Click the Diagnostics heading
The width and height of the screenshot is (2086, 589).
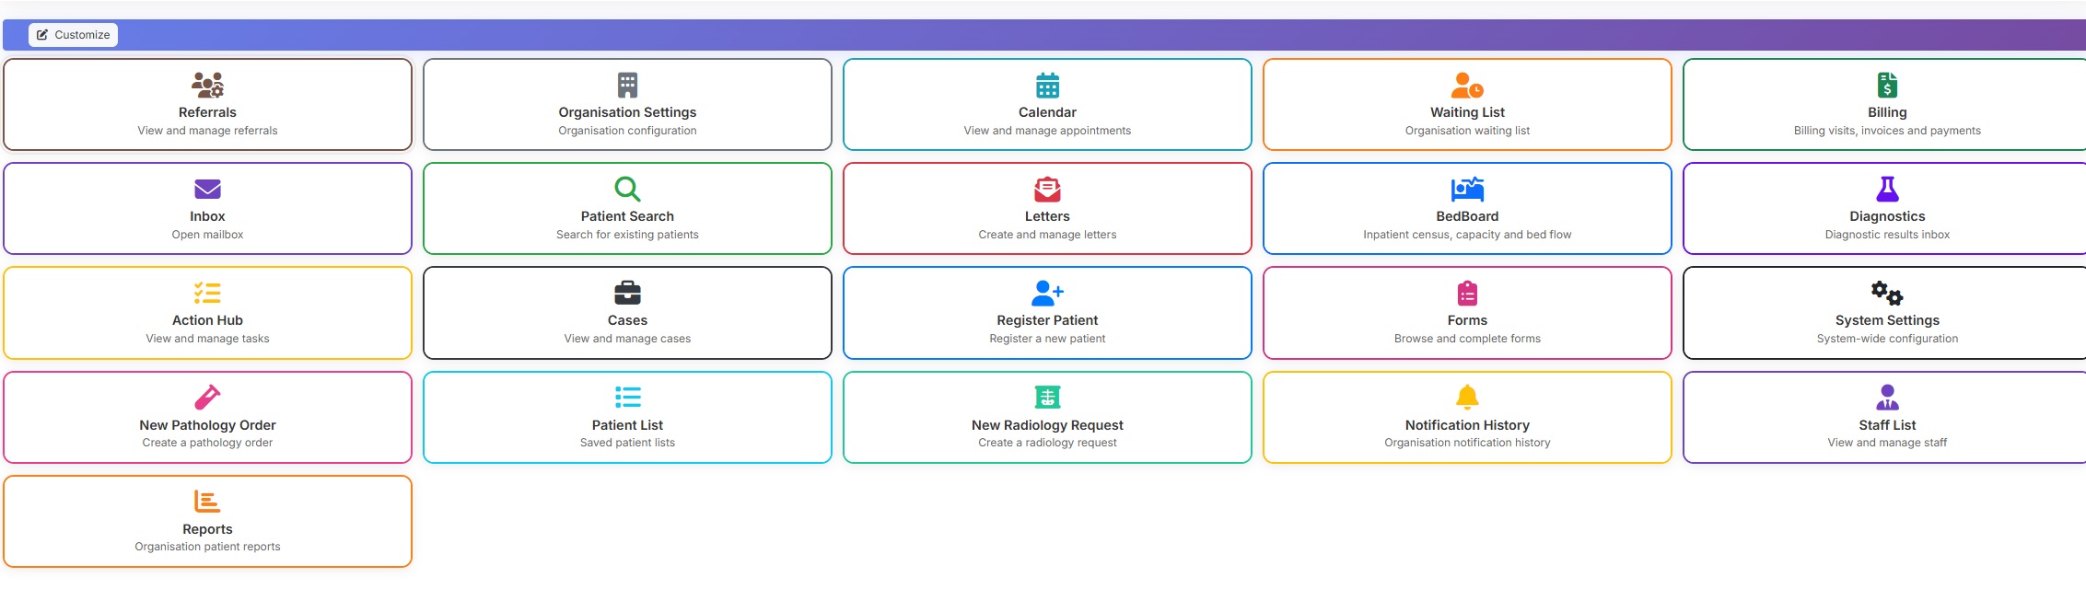pyautogui.click(x=1887, y=216)
